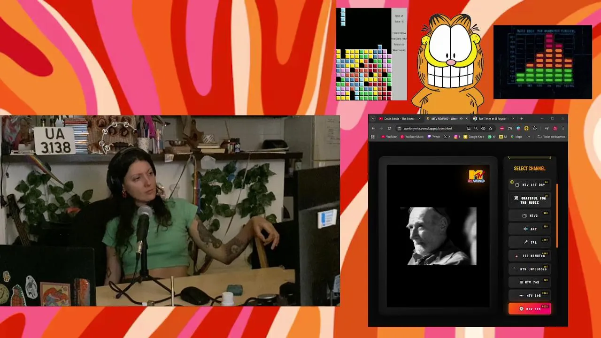Click the crossed-out eye tracking protection icon
The width and height of the screenshot is (601, 338).
click(483, 128)
